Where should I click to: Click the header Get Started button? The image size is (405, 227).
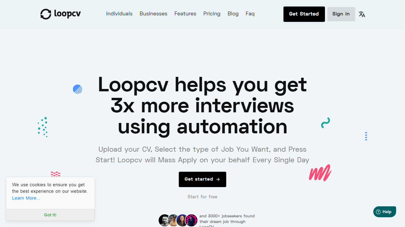click(x=304, y=14)
